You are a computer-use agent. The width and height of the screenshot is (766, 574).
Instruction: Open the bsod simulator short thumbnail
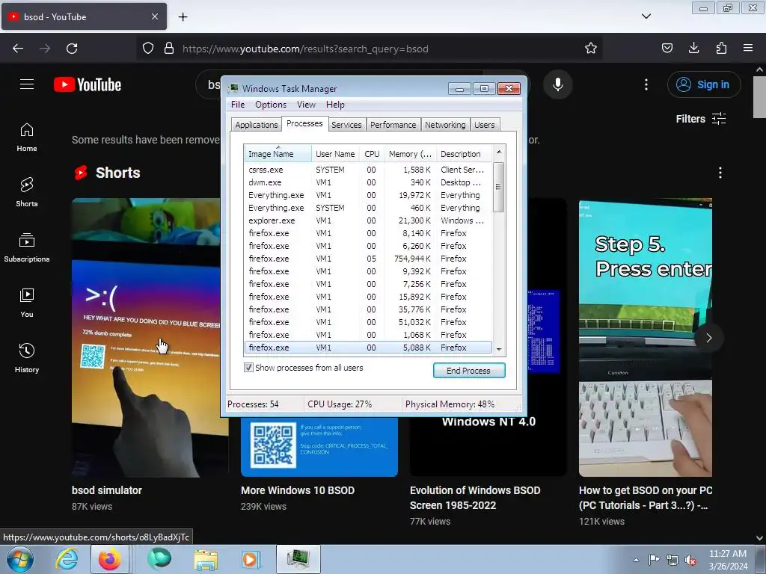tap(146, 337)
